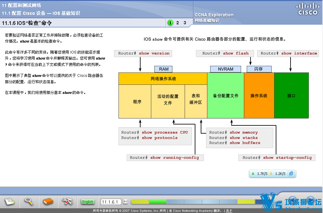Click the 程序 block in the diagram
This screenshot has width=323, height=213.
pyautogui.click(x=135, y=101)
